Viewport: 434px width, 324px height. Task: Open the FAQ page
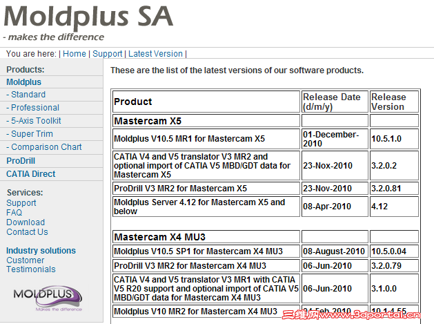14,213
